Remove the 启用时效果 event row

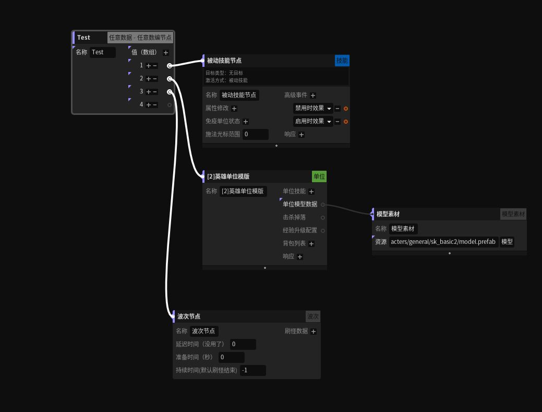point(338,122)
